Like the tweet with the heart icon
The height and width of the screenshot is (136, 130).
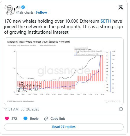(x=7, y=119)
